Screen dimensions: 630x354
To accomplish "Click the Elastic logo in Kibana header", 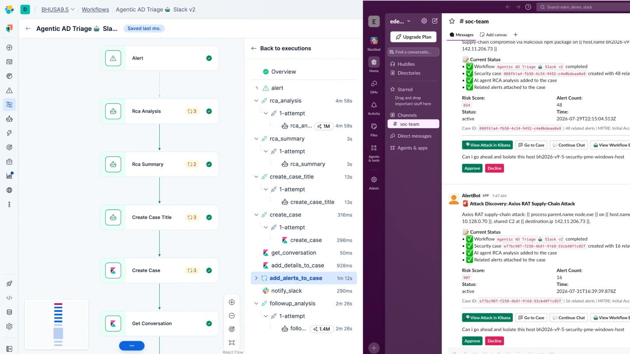I will coord(9,9).
